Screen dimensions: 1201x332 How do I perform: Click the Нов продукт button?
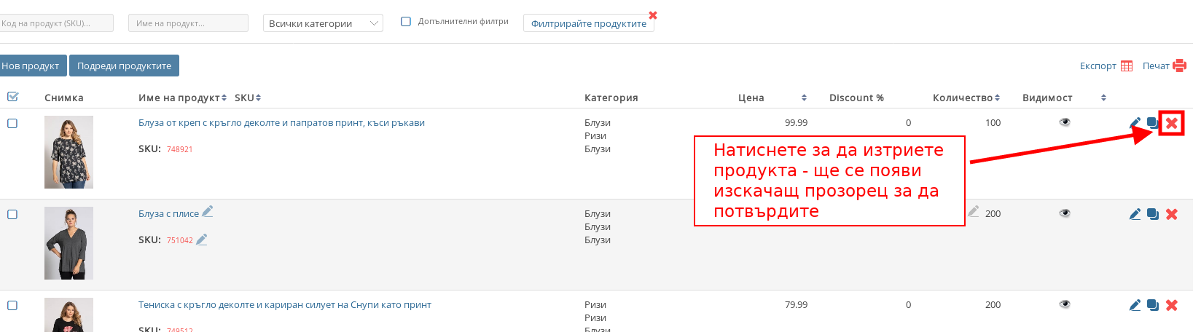coord(32,66)
